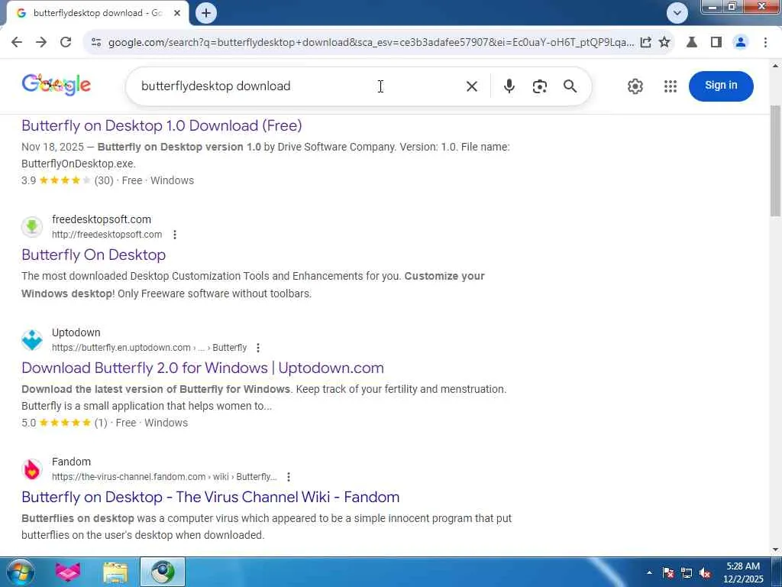Open more options for freedesktopsoft.com result
The image size is (782, 587).
coord(175,235)
